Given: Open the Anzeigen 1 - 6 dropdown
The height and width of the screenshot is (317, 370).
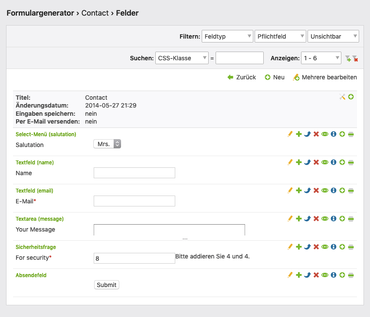Looking at the screenshot, I should point(321,58).
